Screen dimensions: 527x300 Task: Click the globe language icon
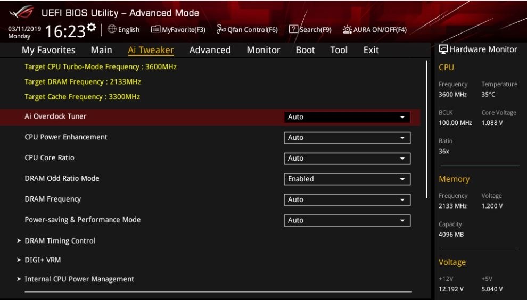coord(112,29)
